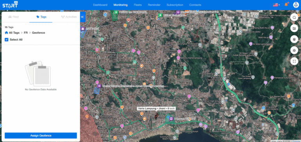
Task: Open the map search button
Action: [294, 18]
